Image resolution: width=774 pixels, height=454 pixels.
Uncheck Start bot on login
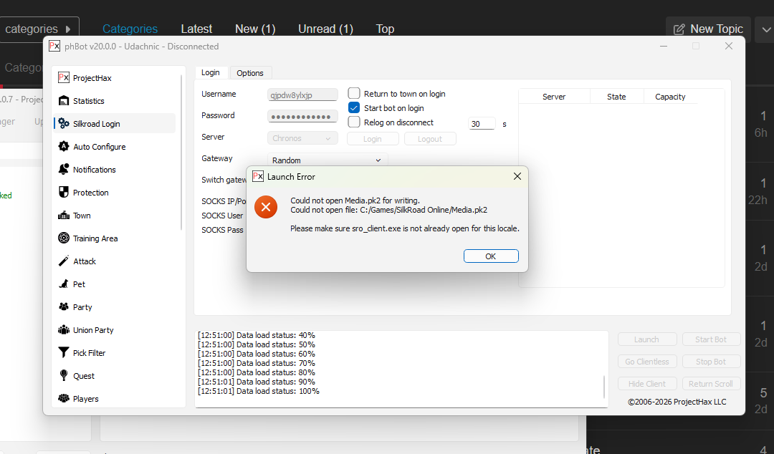[354, 107]
